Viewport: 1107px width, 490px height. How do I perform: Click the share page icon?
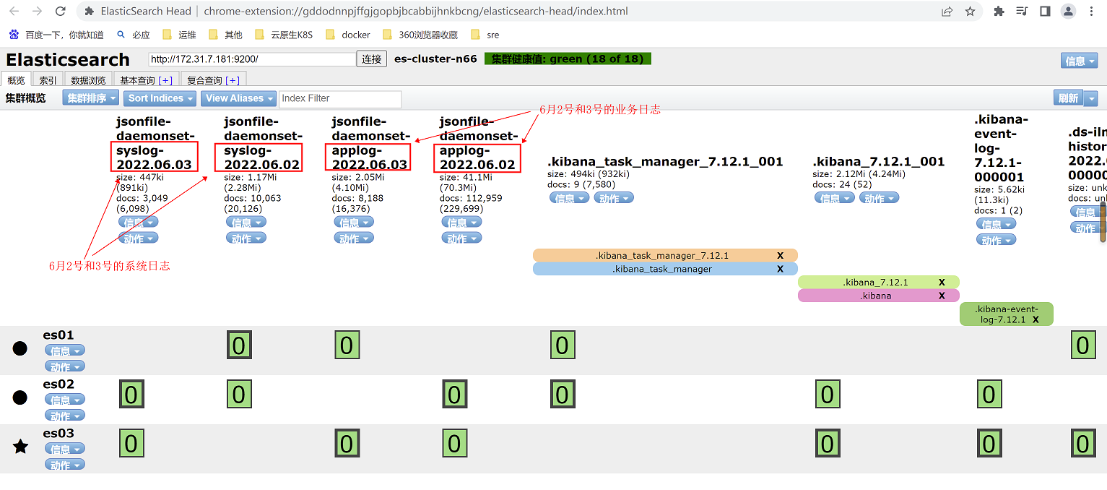[x=947, y=12]
